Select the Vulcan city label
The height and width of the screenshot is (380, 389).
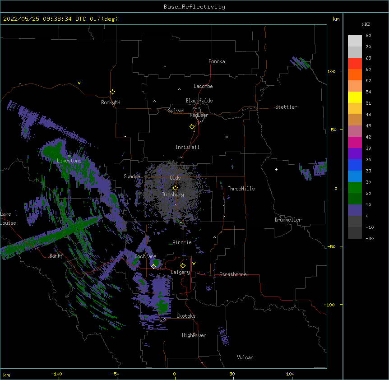(245, 357)
